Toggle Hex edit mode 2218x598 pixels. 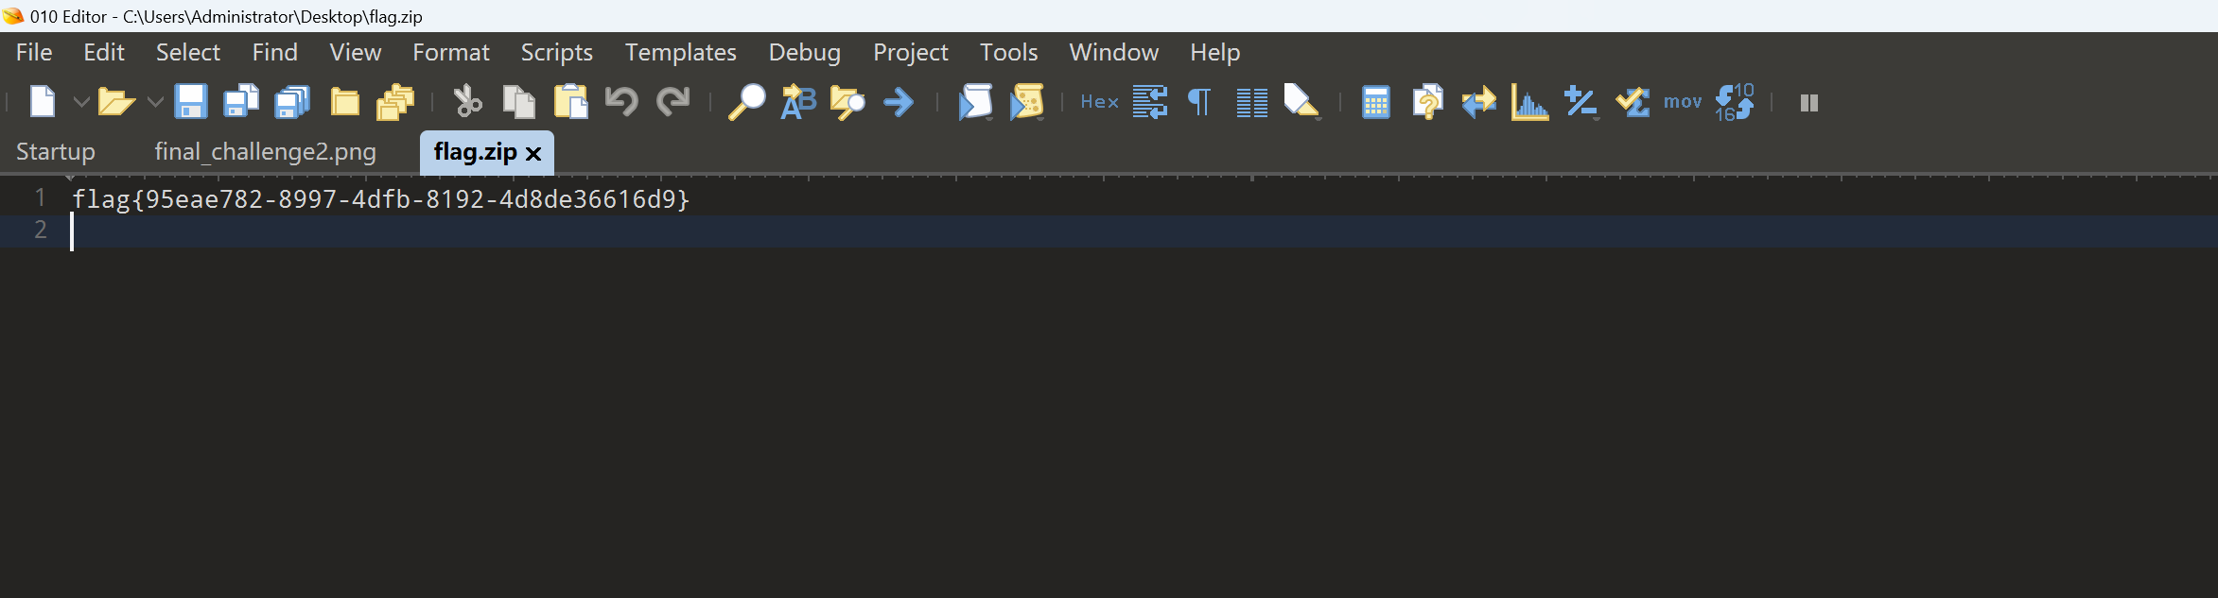(1099, 102)
